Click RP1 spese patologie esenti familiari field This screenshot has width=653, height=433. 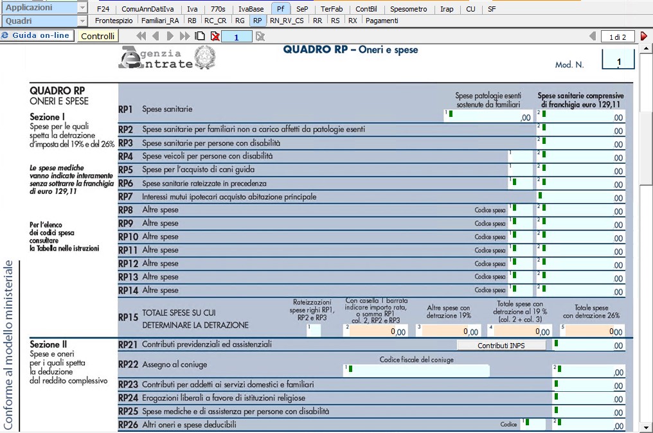pyautogui.click(x=488, y=116)
